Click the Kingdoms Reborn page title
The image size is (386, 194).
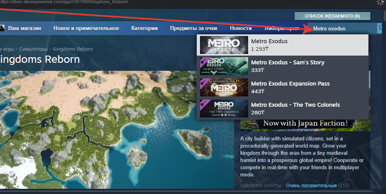coord(40,60)
